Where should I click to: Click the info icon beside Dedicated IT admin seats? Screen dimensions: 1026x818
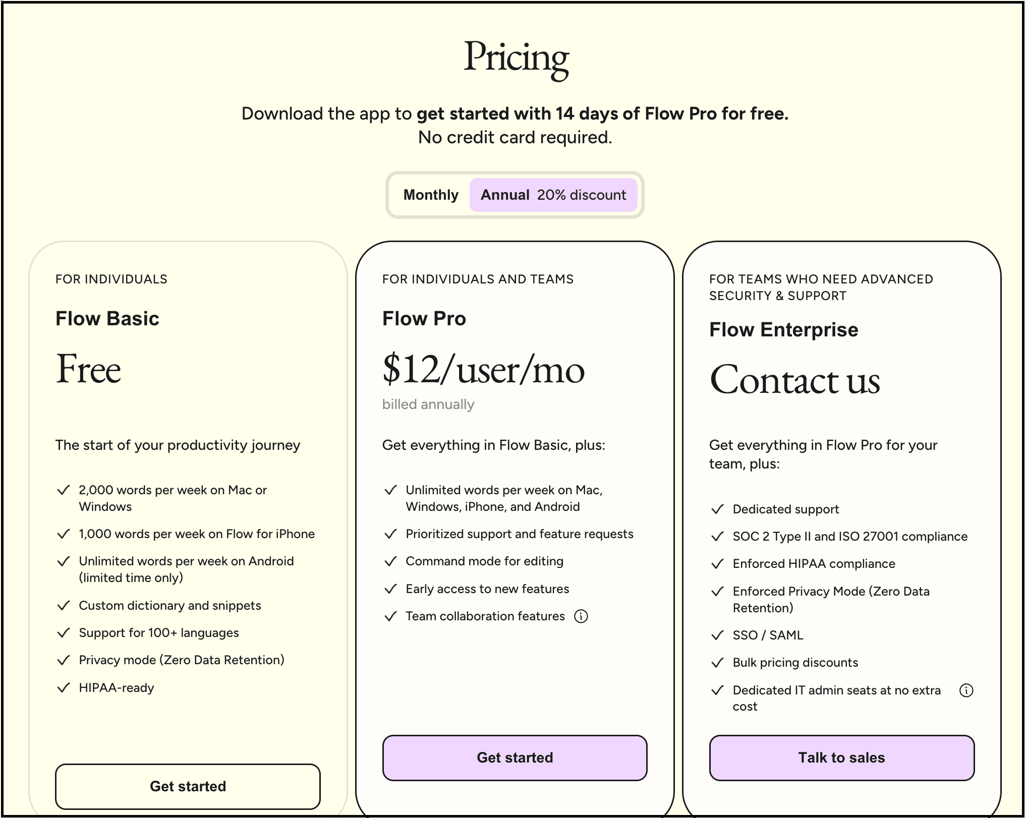click(x=966, y=690)
